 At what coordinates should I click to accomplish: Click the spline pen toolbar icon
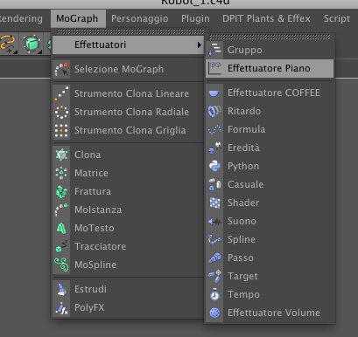[x=8, y=44]
